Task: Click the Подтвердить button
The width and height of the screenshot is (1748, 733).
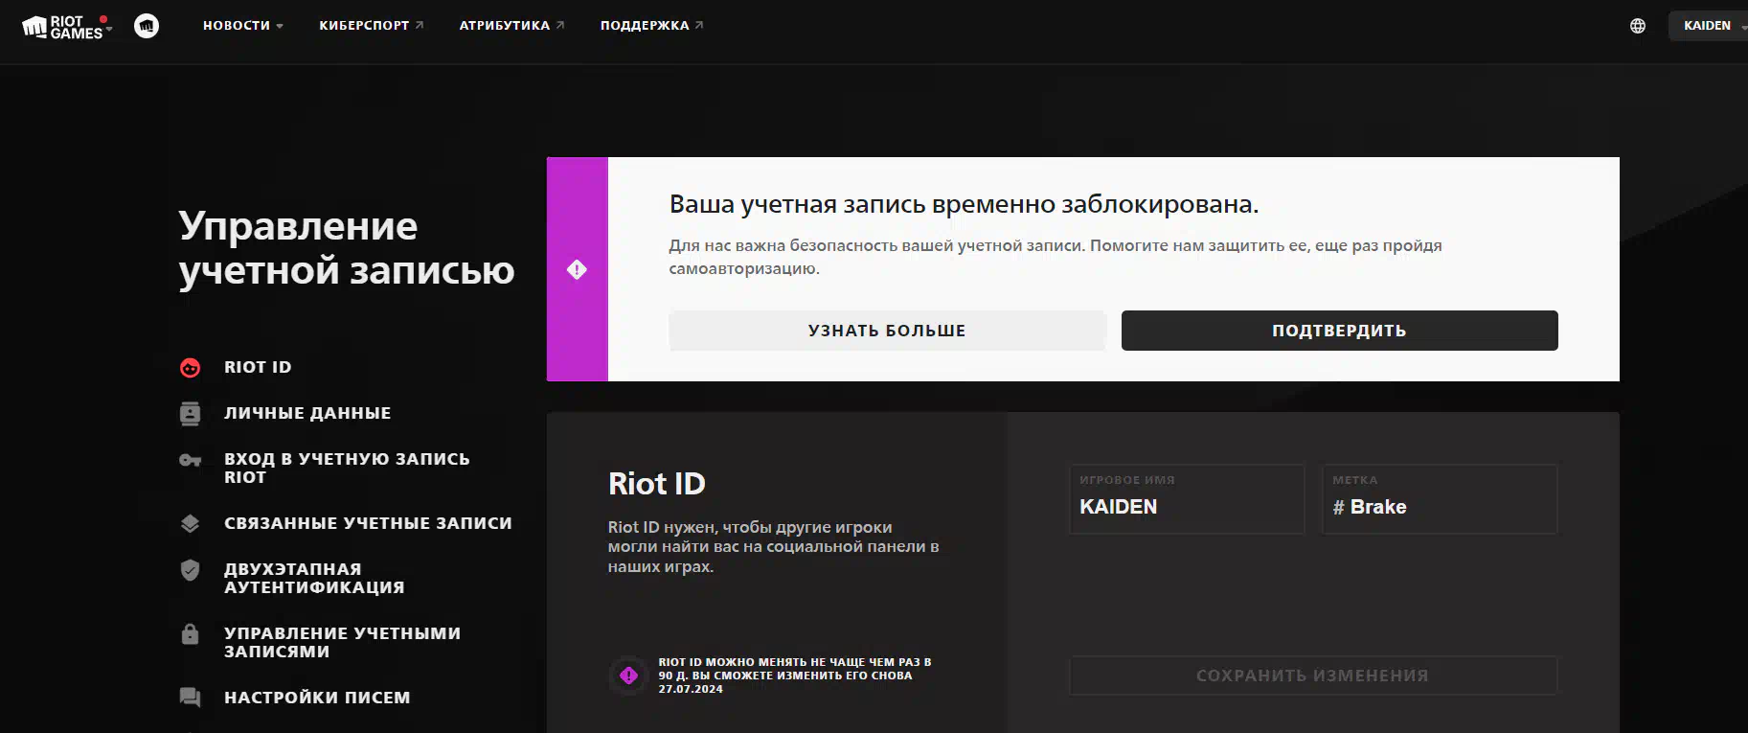Action: tap(1339, 331)
